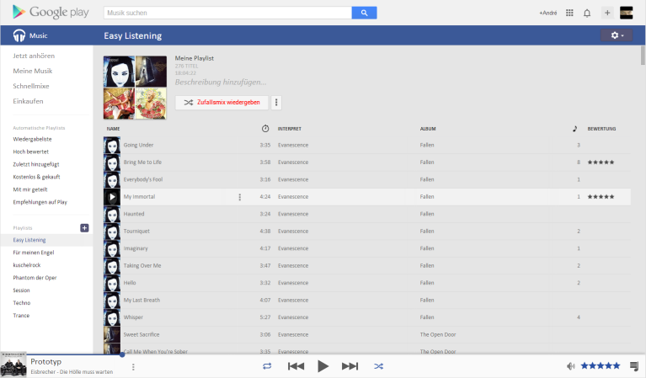The height and width of the screenshot is (378, 646).
Task: Open playlist more options menu beside Zufallsmix
Action: [x=276, y=103]
